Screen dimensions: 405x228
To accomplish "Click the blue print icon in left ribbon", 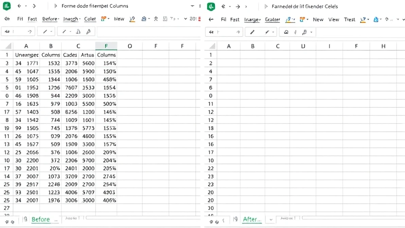I will click(x=144, y=19).
